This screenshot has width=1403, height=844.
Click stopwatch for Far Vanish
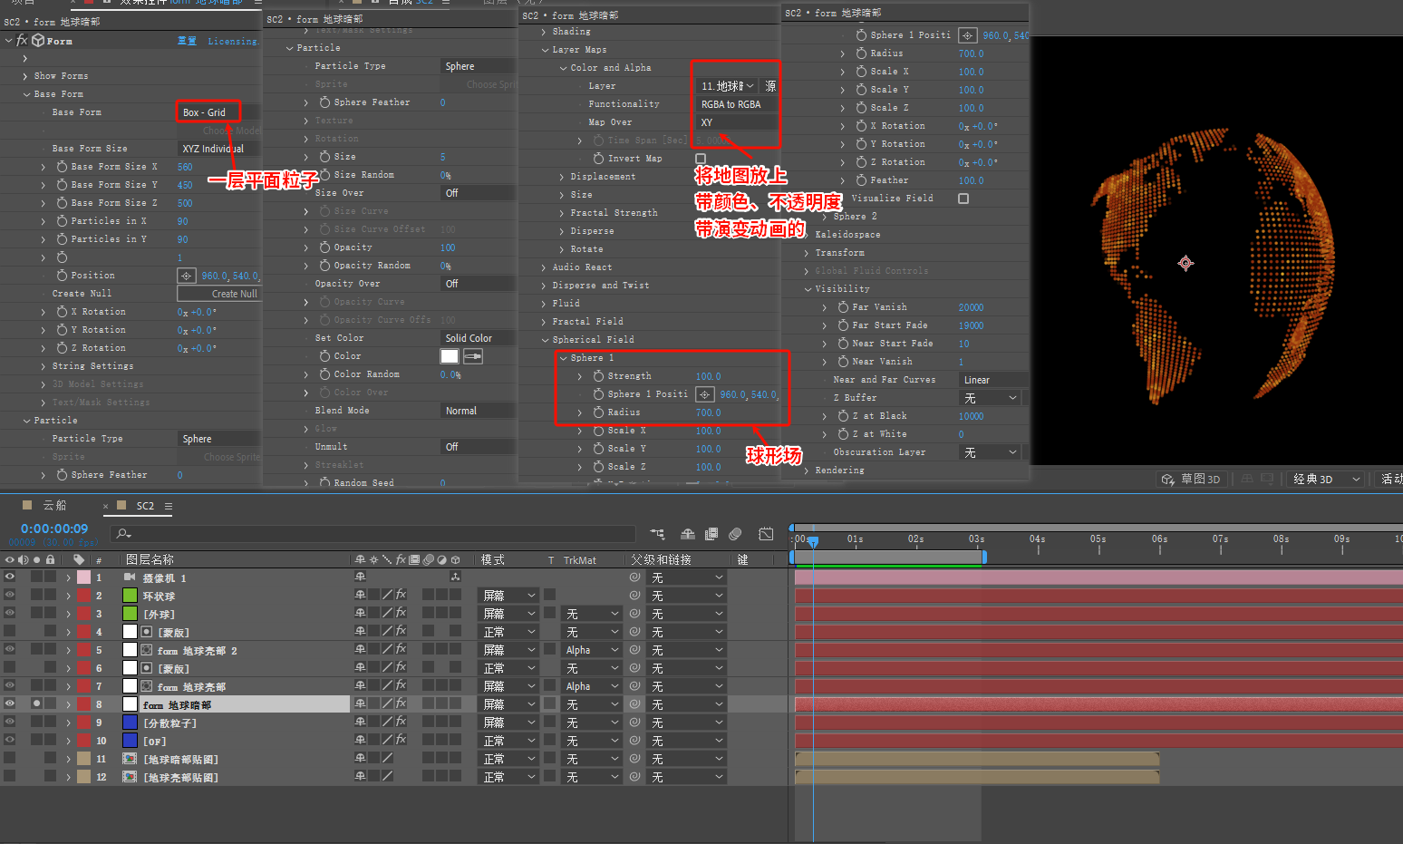pos(843,307)
